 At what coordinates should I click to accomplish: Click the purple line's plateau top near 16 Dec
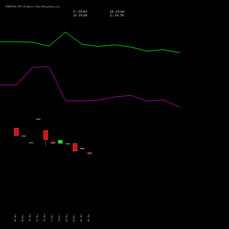49,66
